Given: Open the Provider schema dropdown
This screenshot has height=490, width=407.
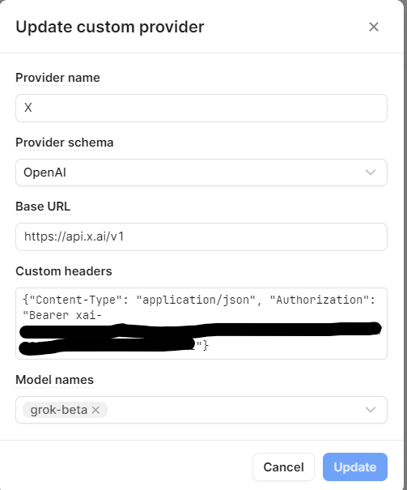Looking at the screenshot, I should [x=201, y=173].
